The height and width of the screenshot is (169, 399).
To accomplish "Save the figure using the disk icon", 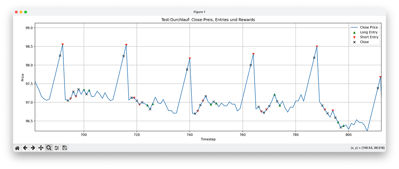I will [64, 148].
